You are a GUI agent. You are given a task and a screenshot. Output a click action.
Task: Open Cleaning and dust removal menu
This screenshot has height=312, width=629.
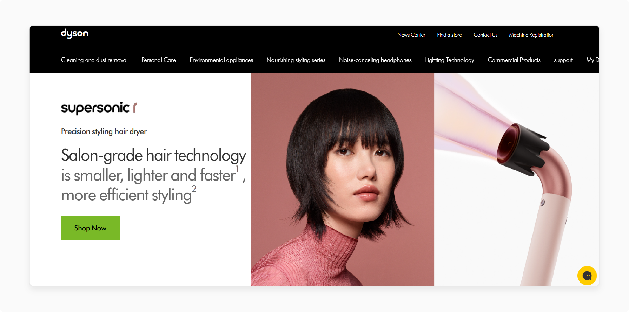[x=94, y=60]
